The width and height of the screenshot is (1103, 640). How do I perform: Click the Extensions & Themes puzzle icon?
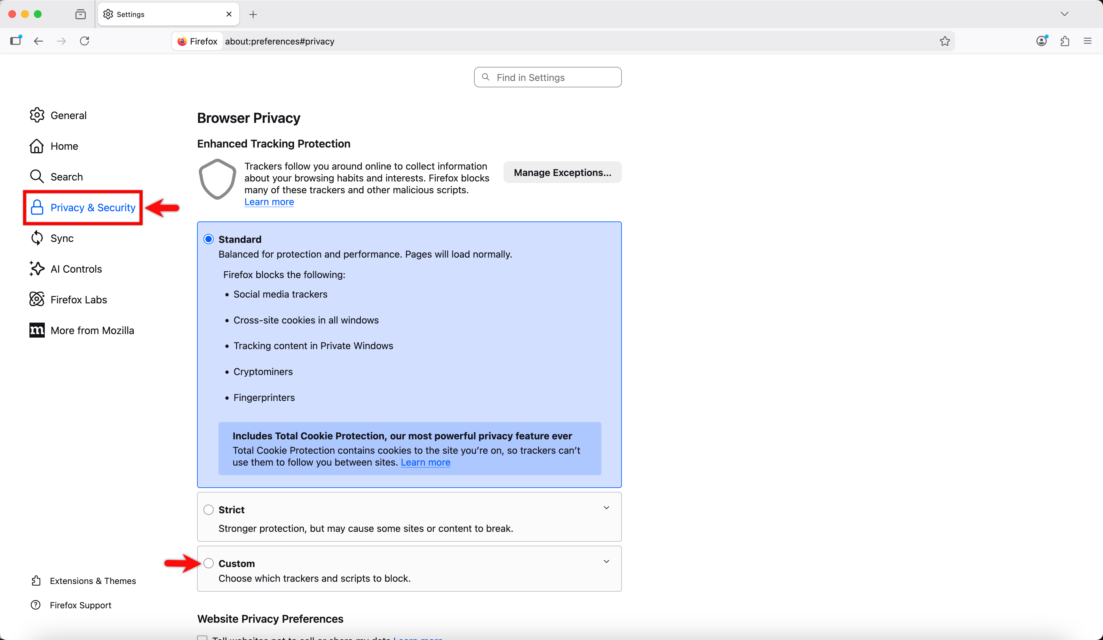pyautogui.click(x=36, y=581)
